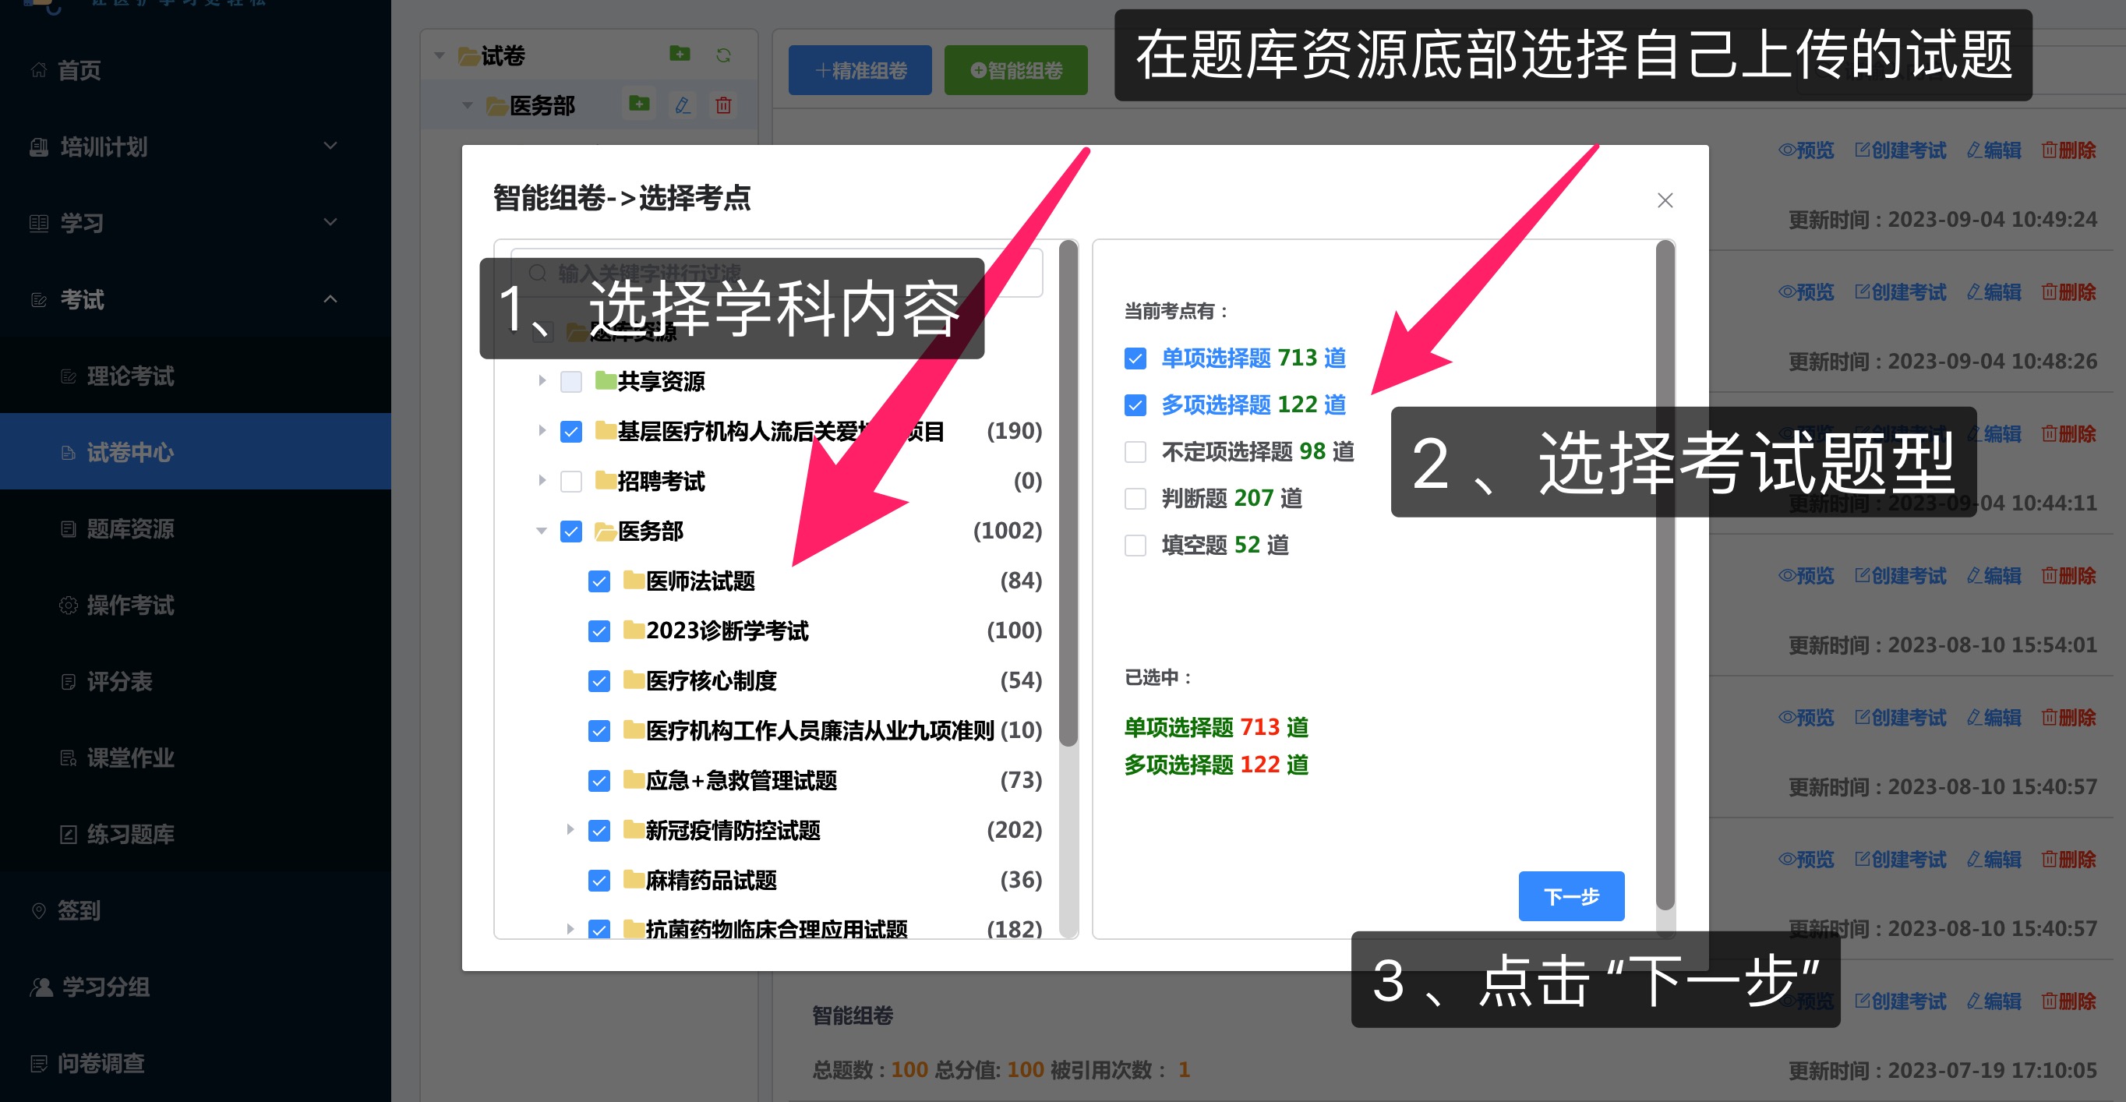Click the 学习 book icon in sidebar

tap(38, 223)
